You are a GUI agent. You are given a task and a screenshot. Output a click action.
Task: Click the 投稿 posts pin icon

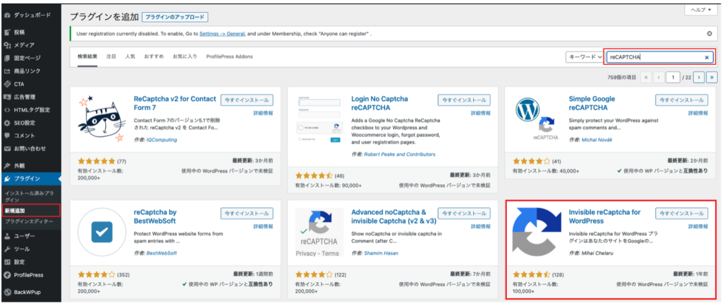7,32
